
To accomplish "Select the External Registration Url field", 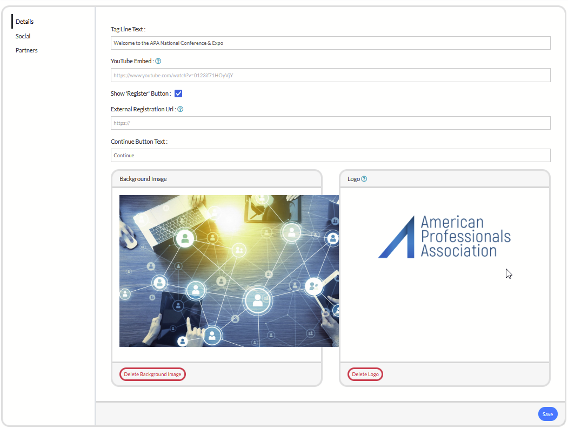I will 330,123.
